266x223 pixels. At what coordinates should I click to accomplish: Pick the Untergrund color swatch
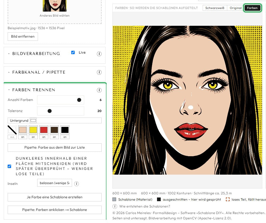coord(33,120)
